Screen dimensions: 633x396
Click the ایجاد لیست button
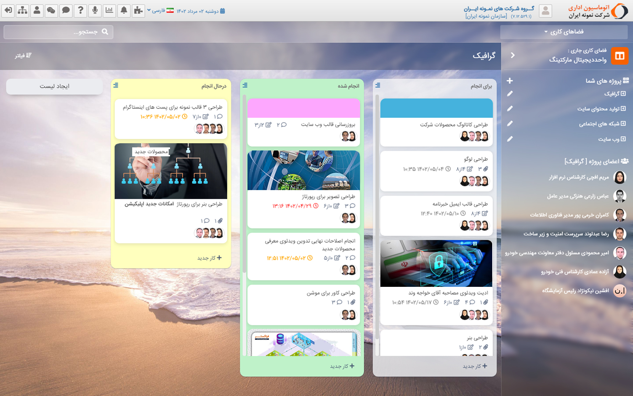pyautogui.click(x=54, y=86)
